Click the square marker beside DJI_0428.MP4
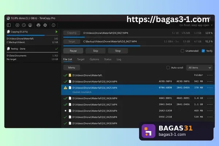The height and width of the screenshot is (146, 219). click(x=65, y=111)
